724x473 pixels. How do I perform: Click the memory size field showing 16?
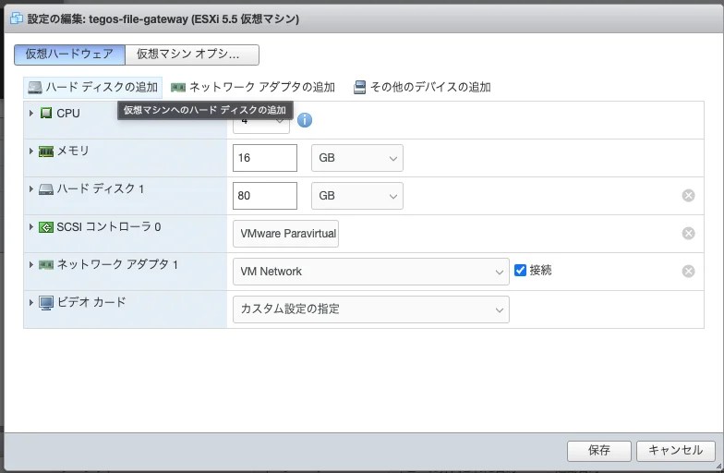(x=264, y=158)
